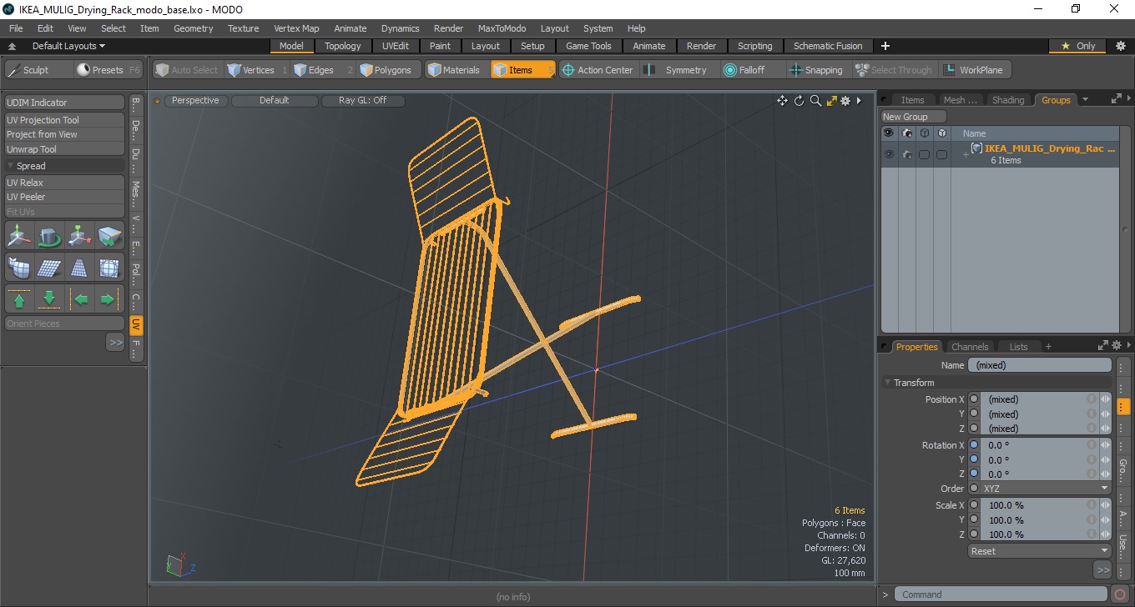Open the Perspective view type dropdown

pyautogui.click(x=195, y=100)
